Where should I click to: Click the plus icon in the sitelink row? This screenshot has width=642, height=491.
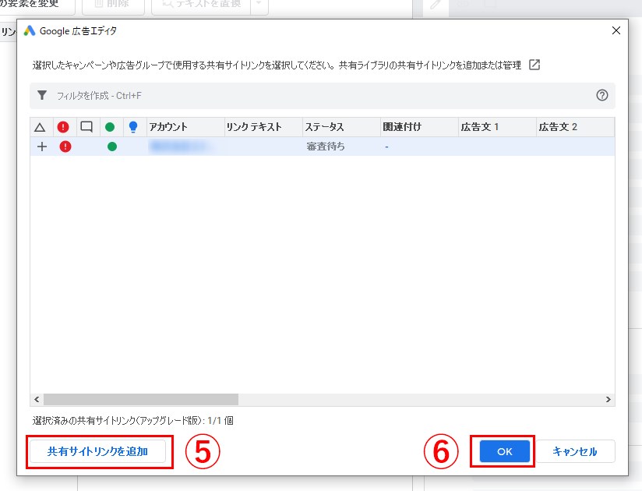coord(42,147)
